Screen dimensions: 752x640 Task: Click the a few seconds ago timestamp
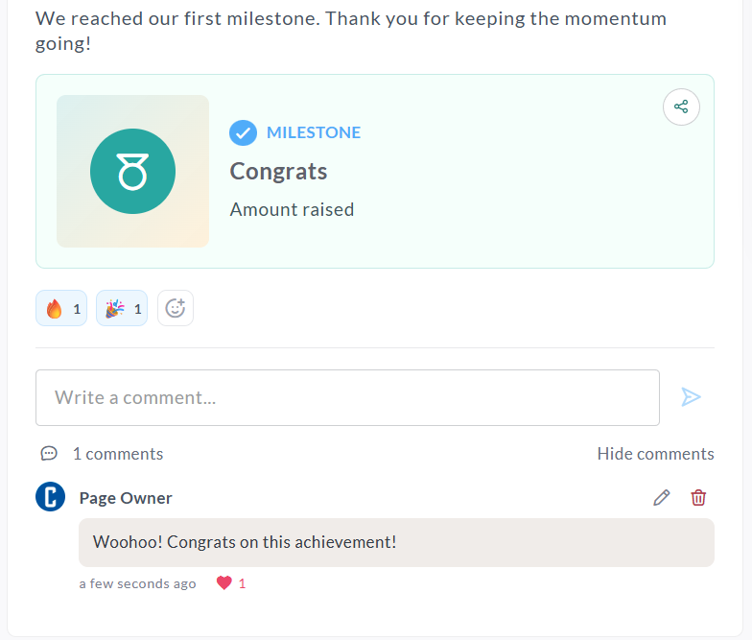pyautogui.click(x=138, y=583)
